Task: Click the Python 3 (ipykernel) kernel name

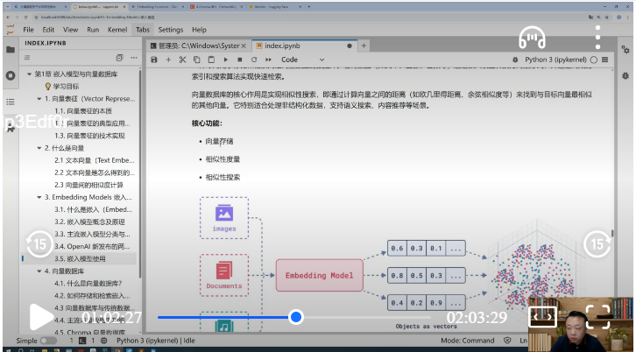Action: 555,60
